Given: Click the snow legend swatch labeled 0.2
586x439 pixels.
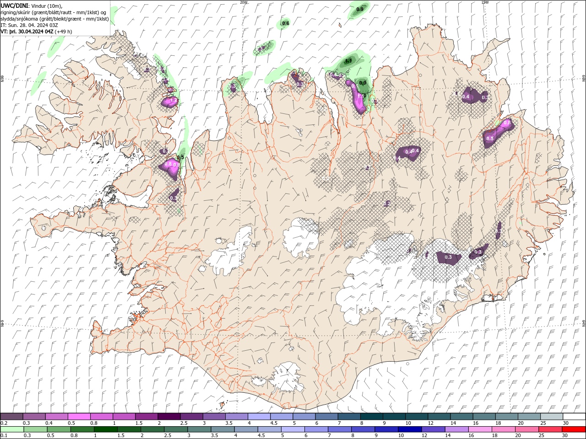Looking at the screenshot, I should pos(11,417).
